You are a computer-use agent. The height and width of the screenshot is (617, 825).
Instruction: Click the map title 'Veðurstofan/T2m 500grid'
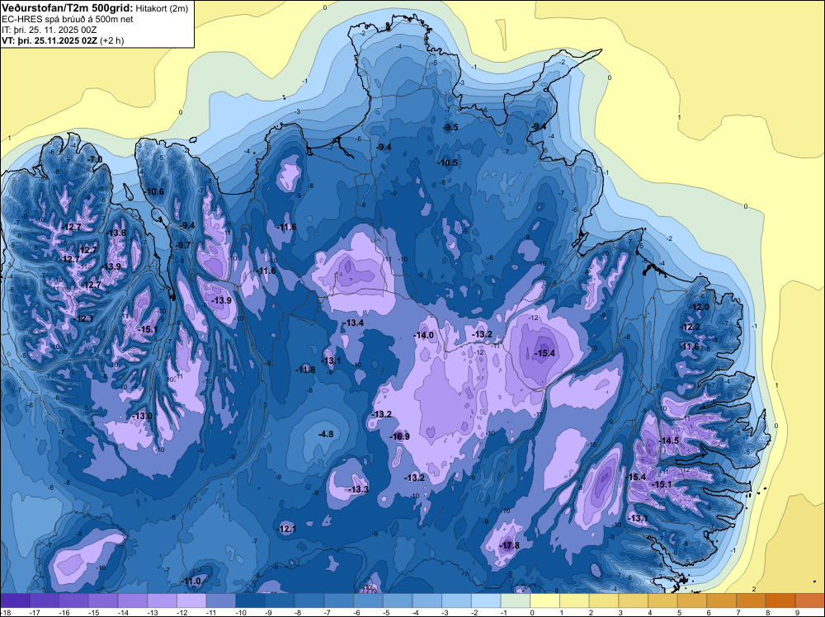[x=67, y=7]
